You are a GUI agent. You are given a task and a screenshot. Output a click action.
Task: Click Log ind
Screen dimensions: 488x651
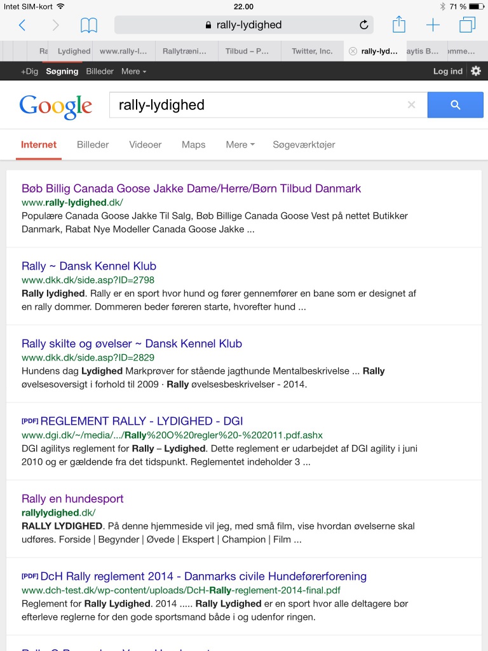pyautogui.click(x=448, y=71)
